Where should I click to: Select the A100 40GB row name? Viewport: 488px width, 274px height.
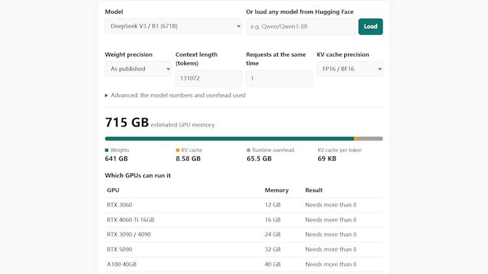click(x=122, y=264)
